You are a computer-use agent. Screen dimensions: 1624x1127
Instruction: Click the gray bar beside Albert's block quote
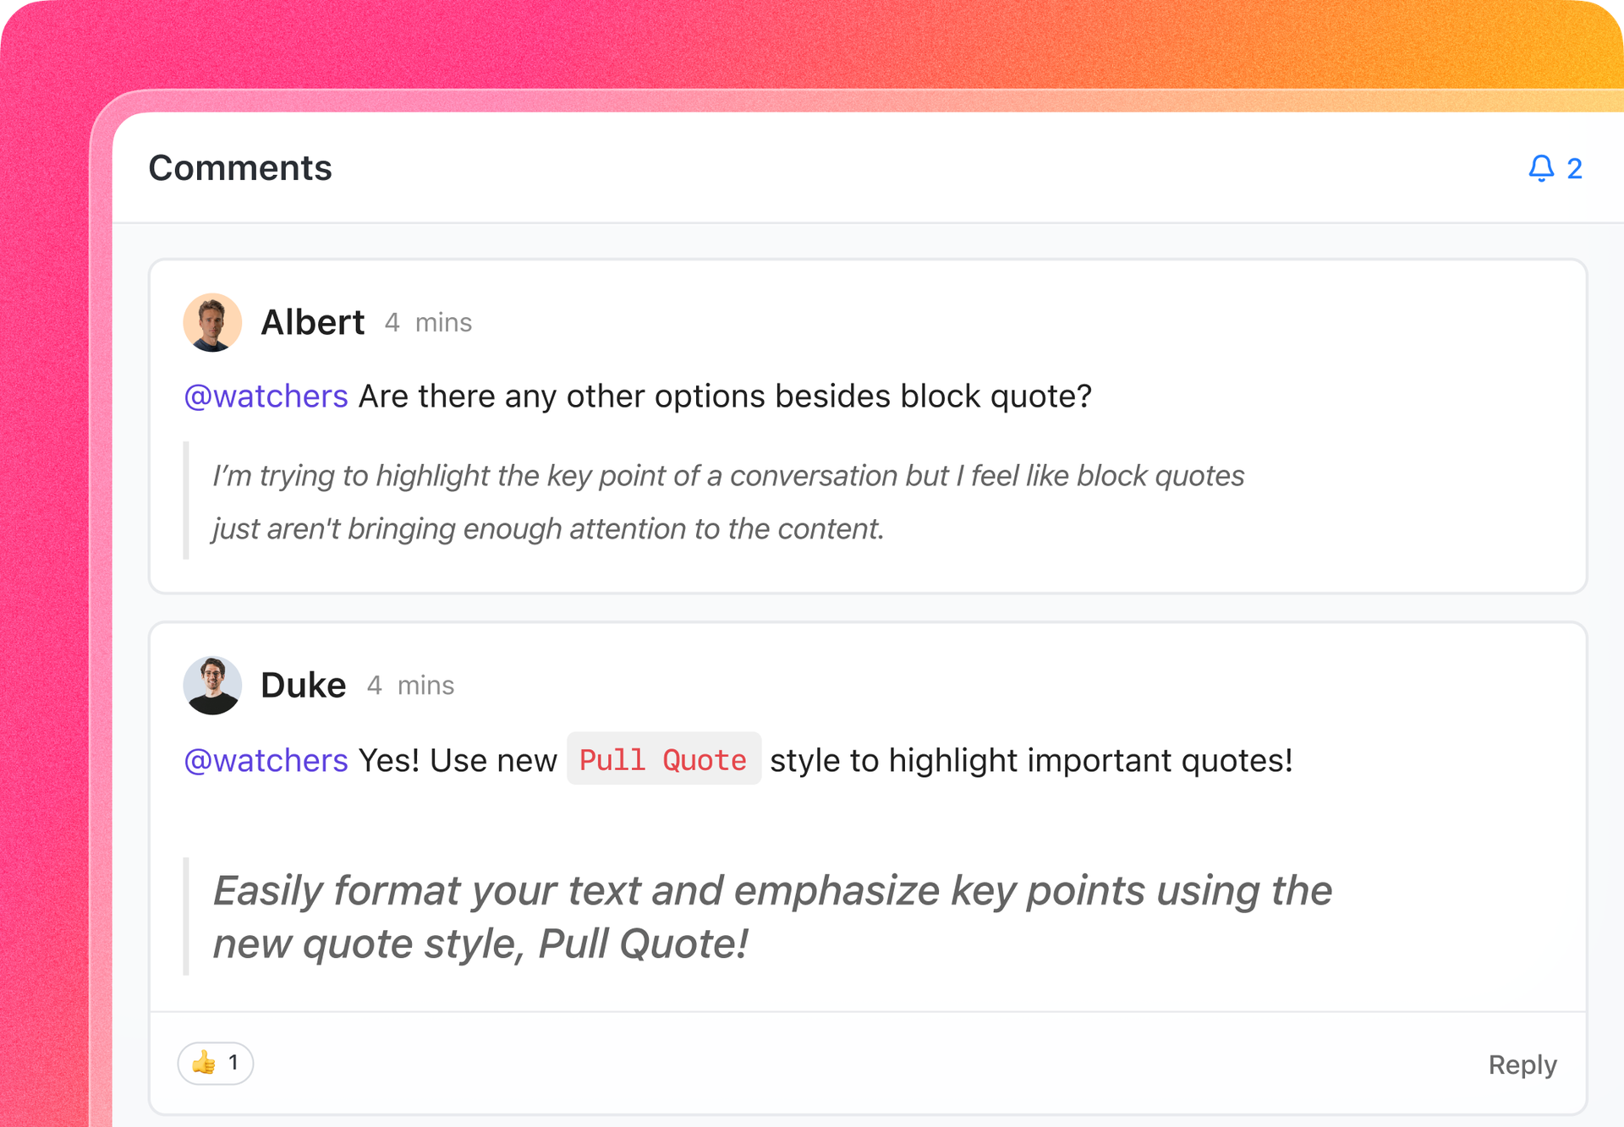(186, 501)
